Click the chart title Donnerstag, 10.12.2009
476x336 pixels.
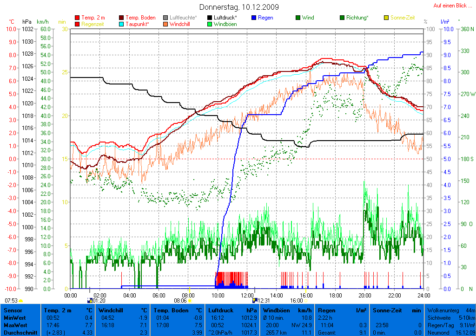tap(239, 7)
